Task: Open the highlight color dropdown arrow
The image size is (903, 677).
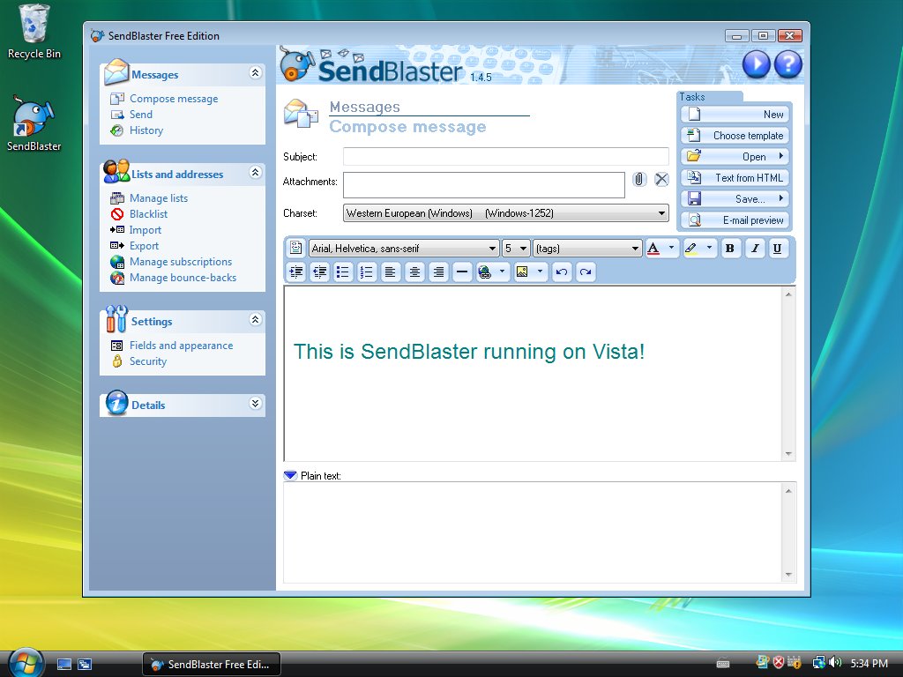Action: pyautogui.click(x=710, y=248)
